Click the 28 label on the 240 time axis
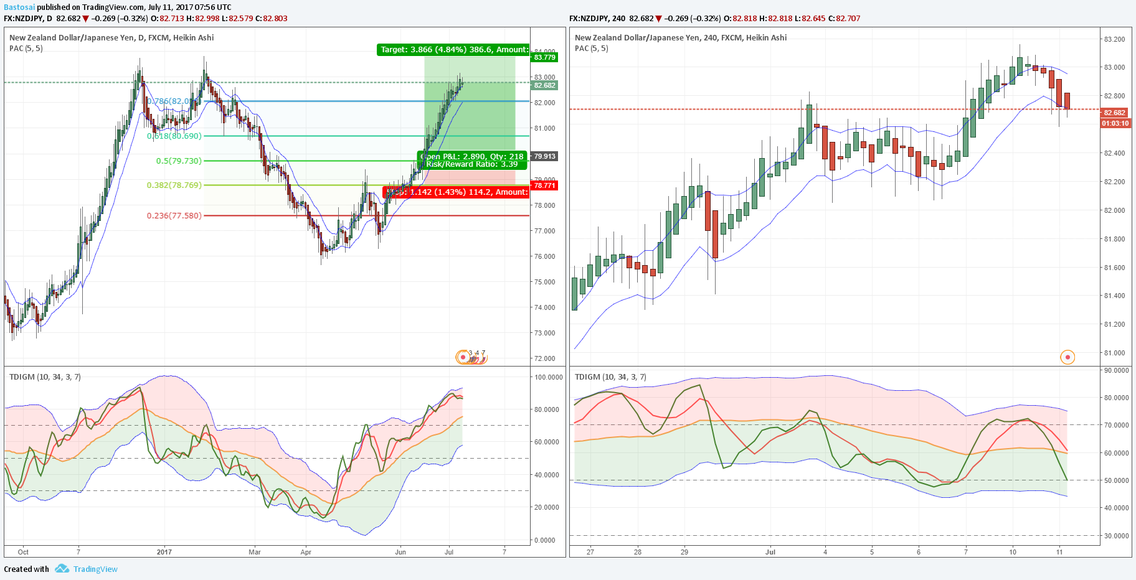Image resolution: width=1136 pixels, height=580 pixels. click(x=638, y=552)
